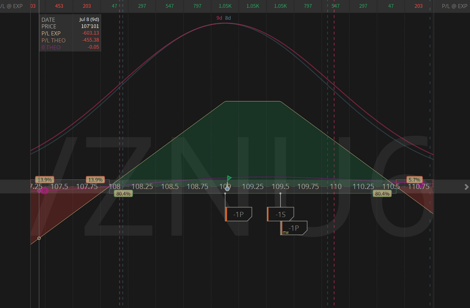
Task: Click the magenta theta (θ) circle marker
Action: [x=44, y=191]
